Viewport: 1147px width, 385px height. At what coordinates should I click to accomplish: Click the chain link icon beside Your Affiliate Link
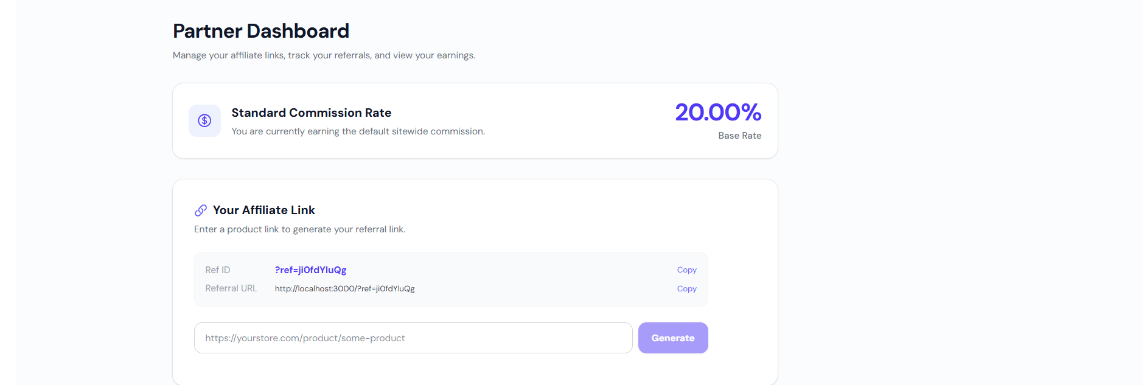tap(201, 209)
